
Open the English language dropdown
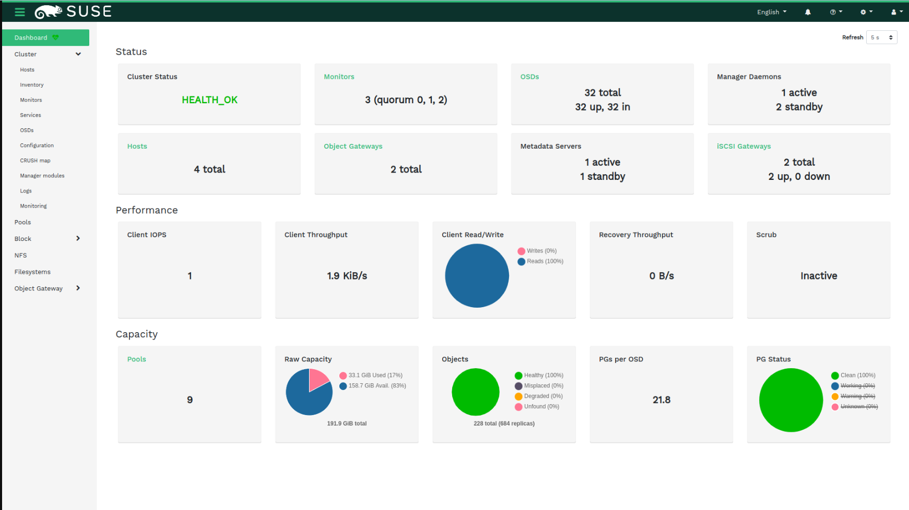[x=771, y=12]
